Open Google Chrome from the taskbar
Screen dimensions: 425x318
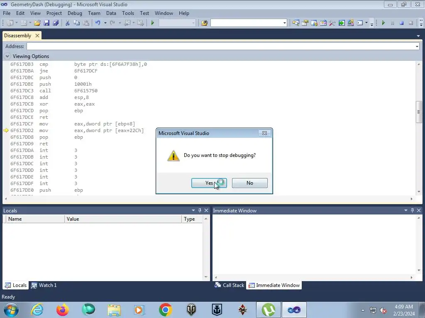pos(165,310)
